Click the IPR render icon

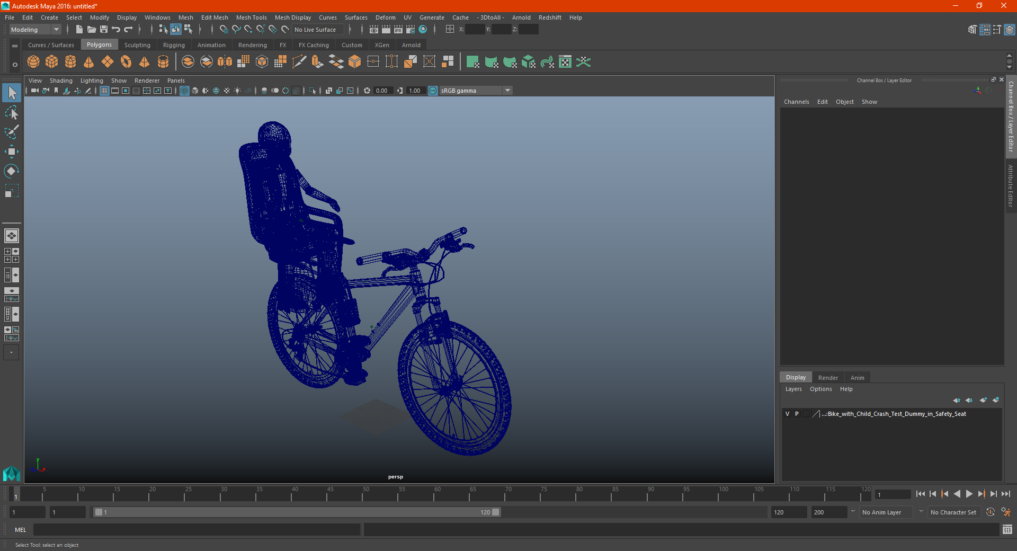(398, 30)
